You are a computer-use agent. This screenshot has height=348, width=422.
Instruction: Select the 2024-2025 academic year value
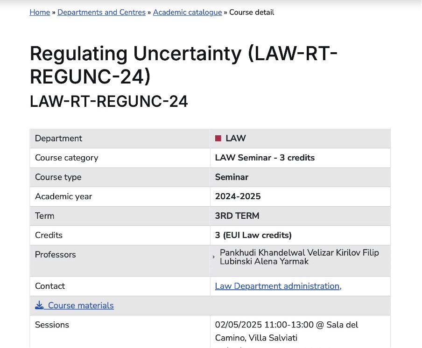238,196
